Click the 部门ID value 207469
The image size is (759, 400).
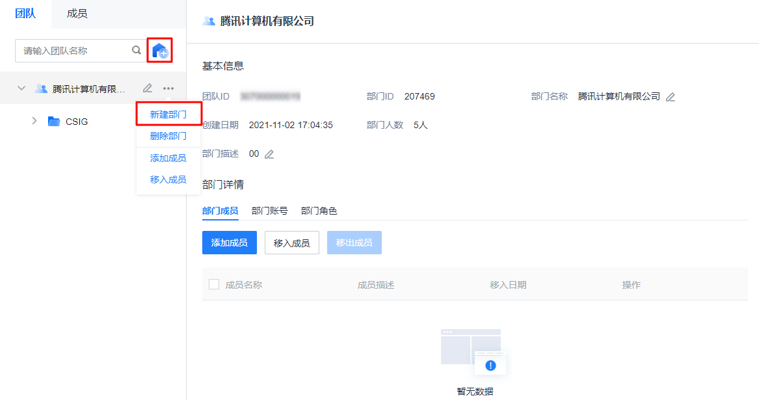(x=419, y=96)
